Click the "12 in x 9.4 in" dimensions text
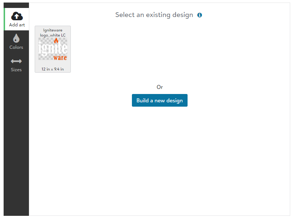The height and width of the screenshot is (218, 292). tap(53, 69)
